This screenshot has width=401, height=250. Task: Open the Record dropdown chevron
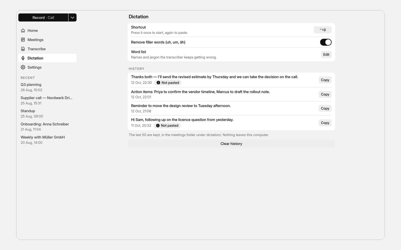[x=72, y=17]
